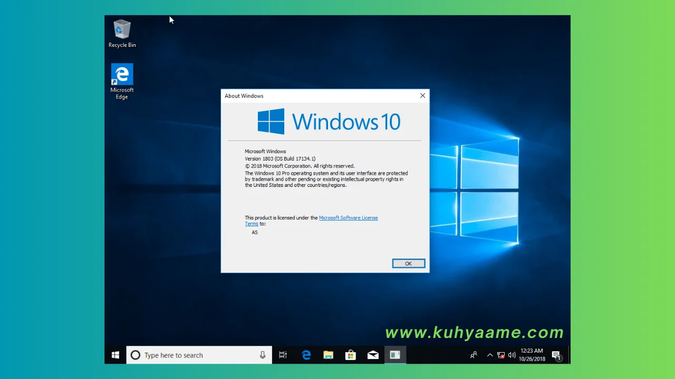Open the volume speaker tray icon
The width and height of the screenshot is (675, 379).
pyautogui.click(x=512, y=355)
